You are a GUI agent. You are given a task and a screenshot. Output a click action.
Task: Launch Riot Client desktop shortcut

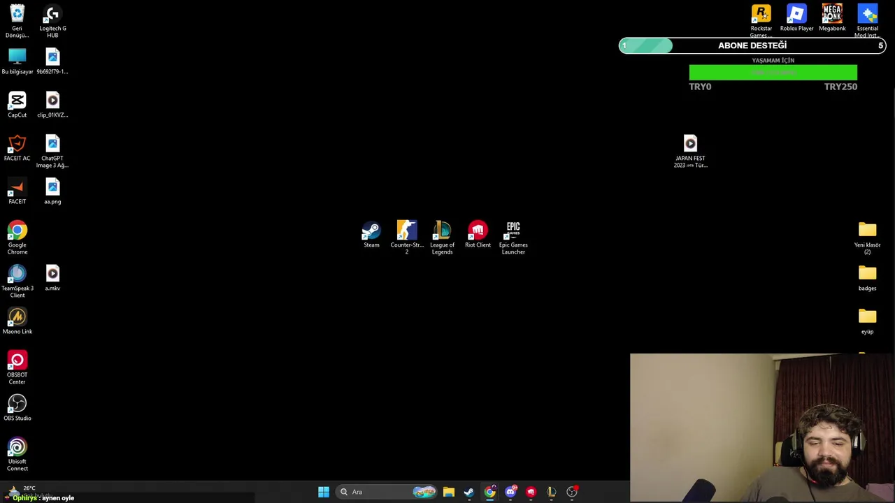[478, 235]
